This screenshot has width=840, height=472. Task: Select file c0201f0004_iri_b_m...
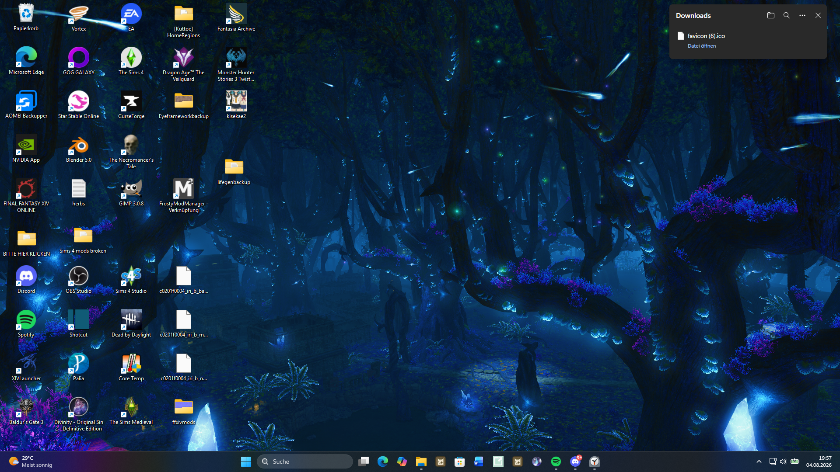(x=184, y=323)
